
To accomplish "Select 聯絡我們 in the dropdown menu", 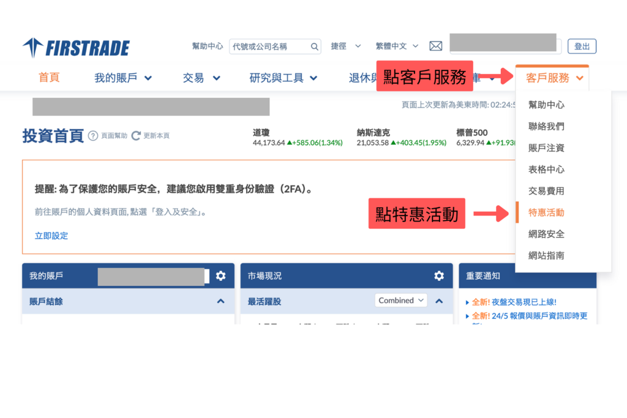I will [546, 127].
